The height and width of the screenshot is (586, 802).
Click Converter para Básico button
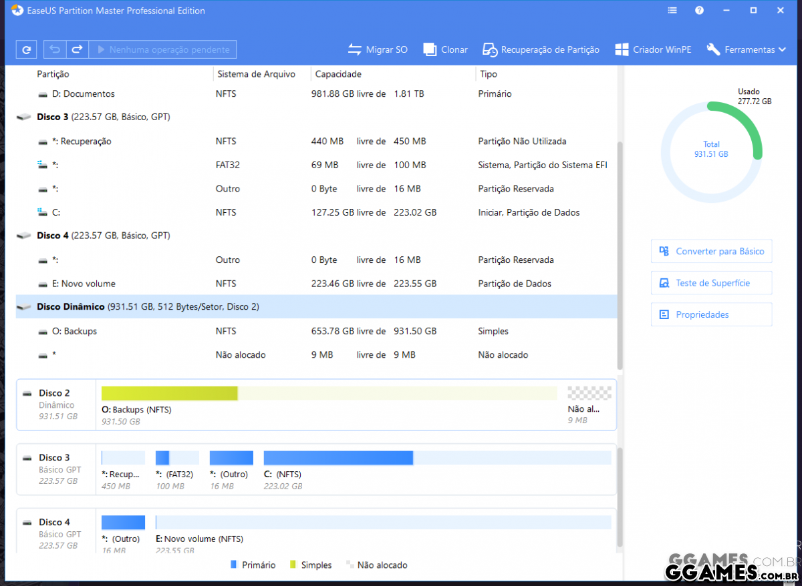(711, 252)
